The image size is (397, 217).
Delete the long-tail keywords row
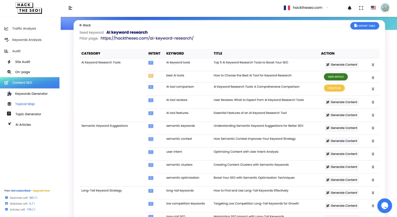click(x=373, y=193)
